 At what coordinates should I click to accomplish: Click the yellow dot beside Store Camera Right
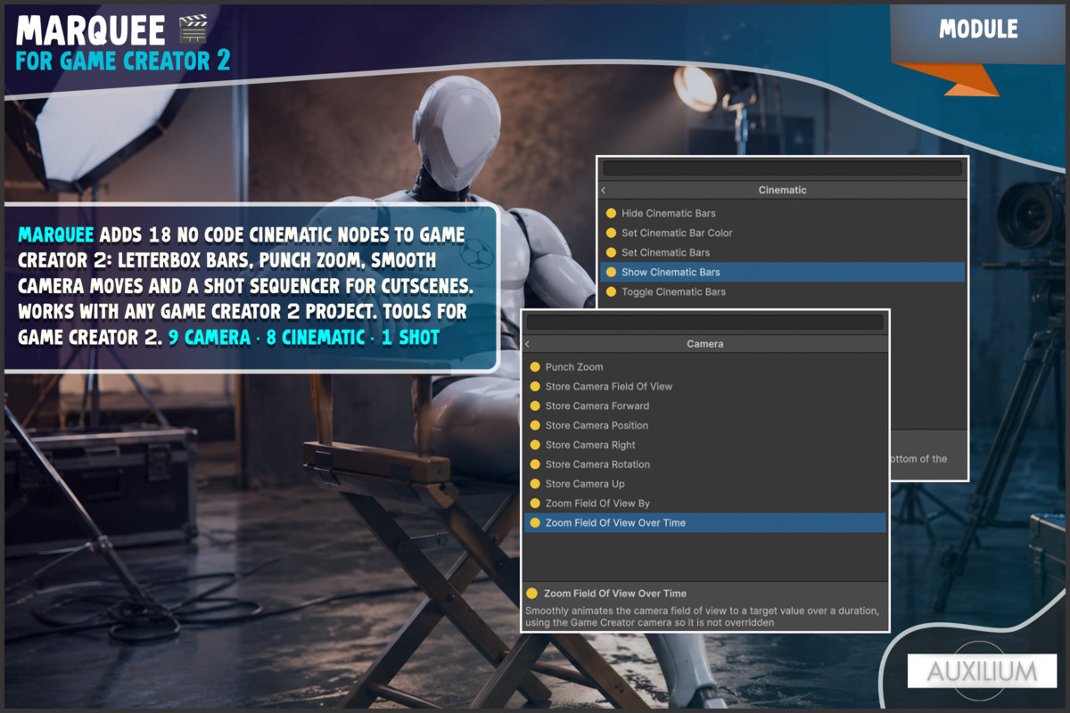(535, 445)
